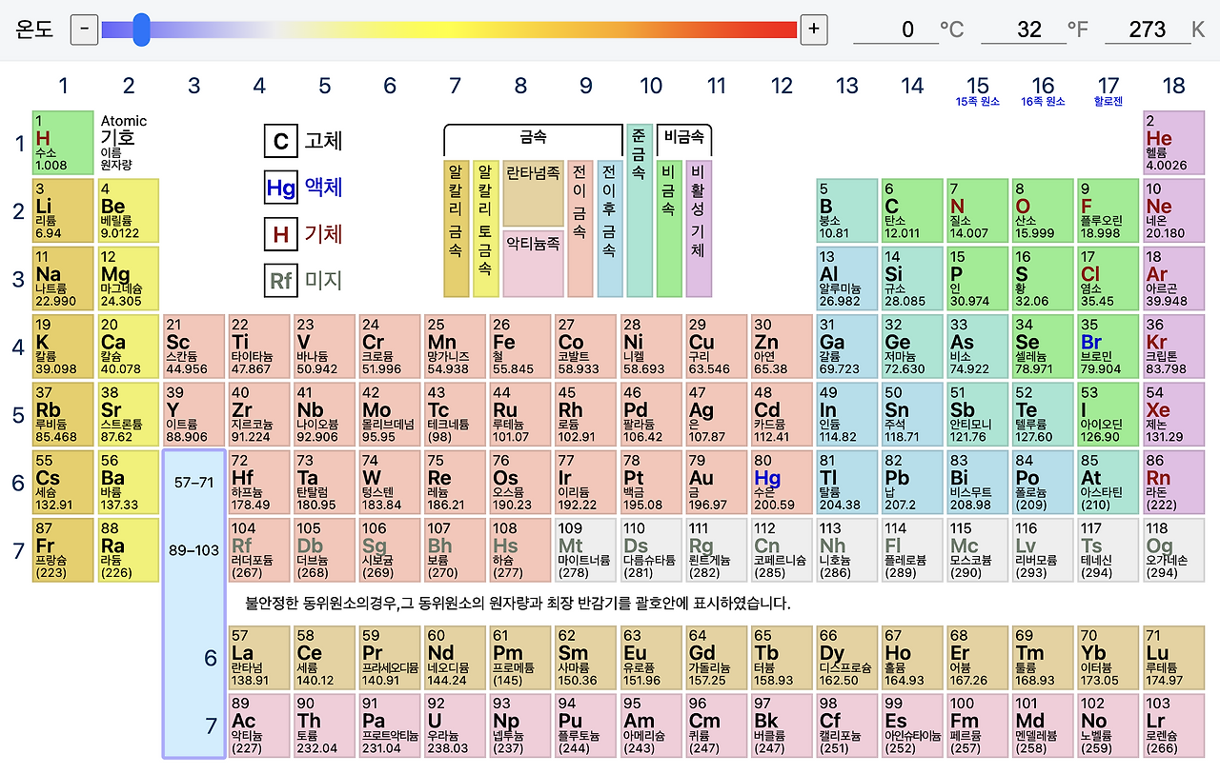Pick the Chlorine (Cl) element tile
The height and width of the screenshot is (774, 1220).
pyautogui.click(x=1108, y=279)
